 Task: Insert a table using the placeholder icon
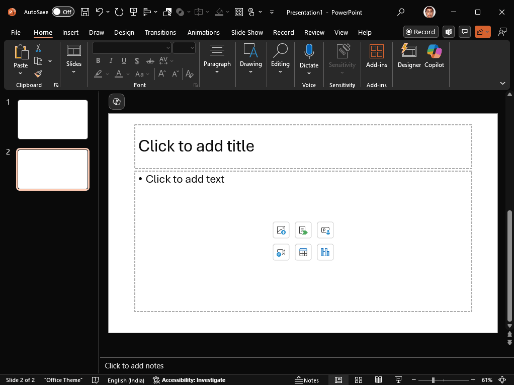[x=303, y=252]
